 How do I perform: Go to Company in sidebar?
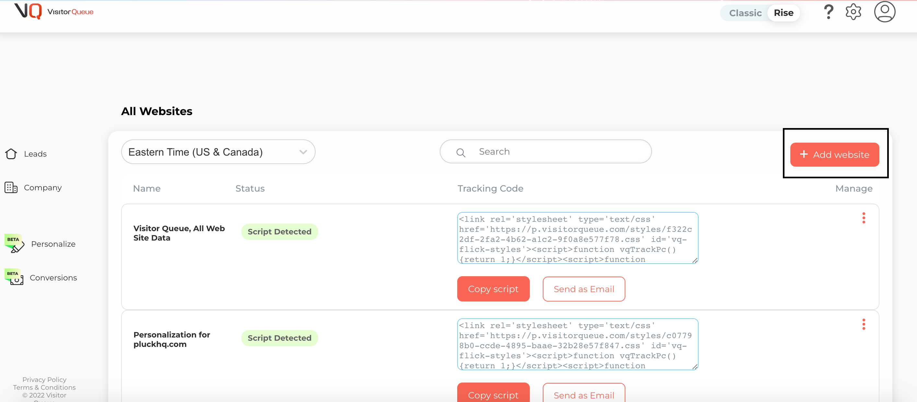point(43,187)
